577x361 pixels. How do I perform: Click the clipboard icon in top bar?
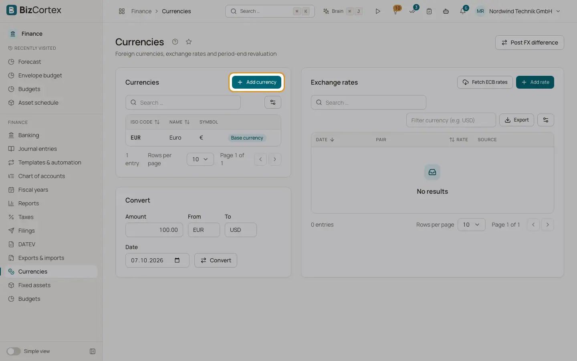[429, 11]
